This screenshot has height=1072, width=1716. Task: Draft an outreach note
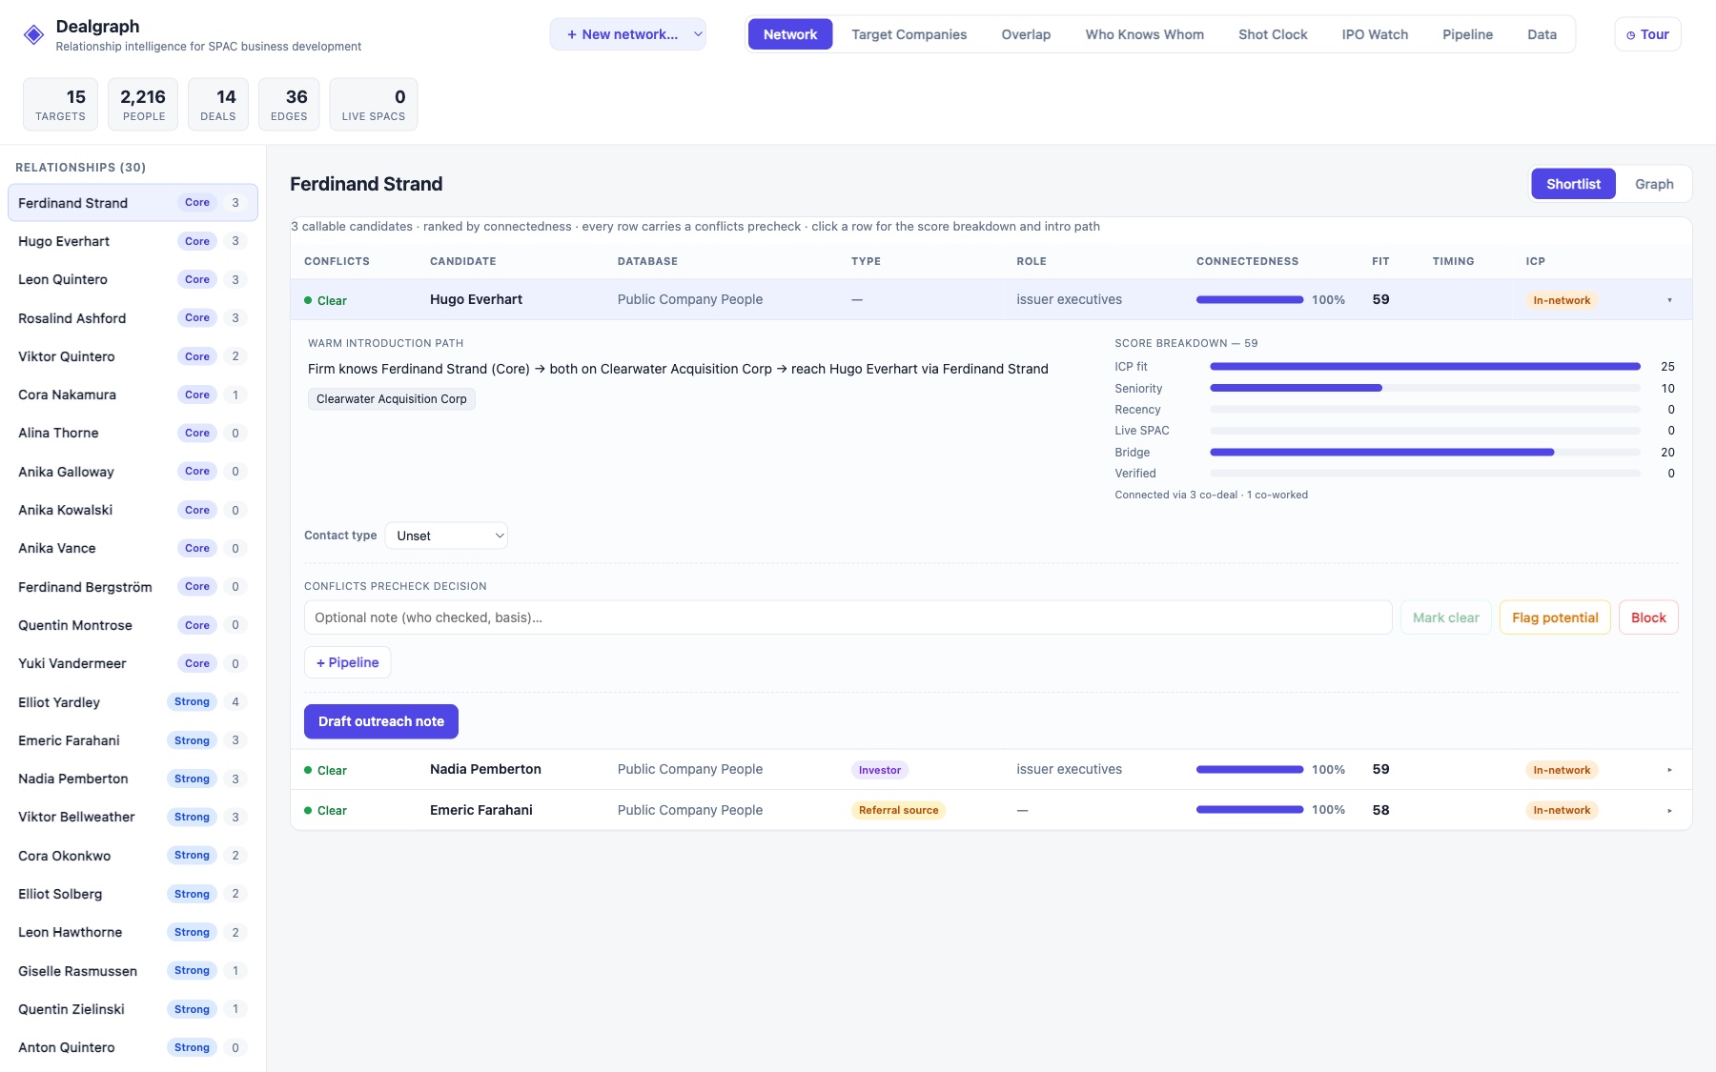tap(381, 721)
